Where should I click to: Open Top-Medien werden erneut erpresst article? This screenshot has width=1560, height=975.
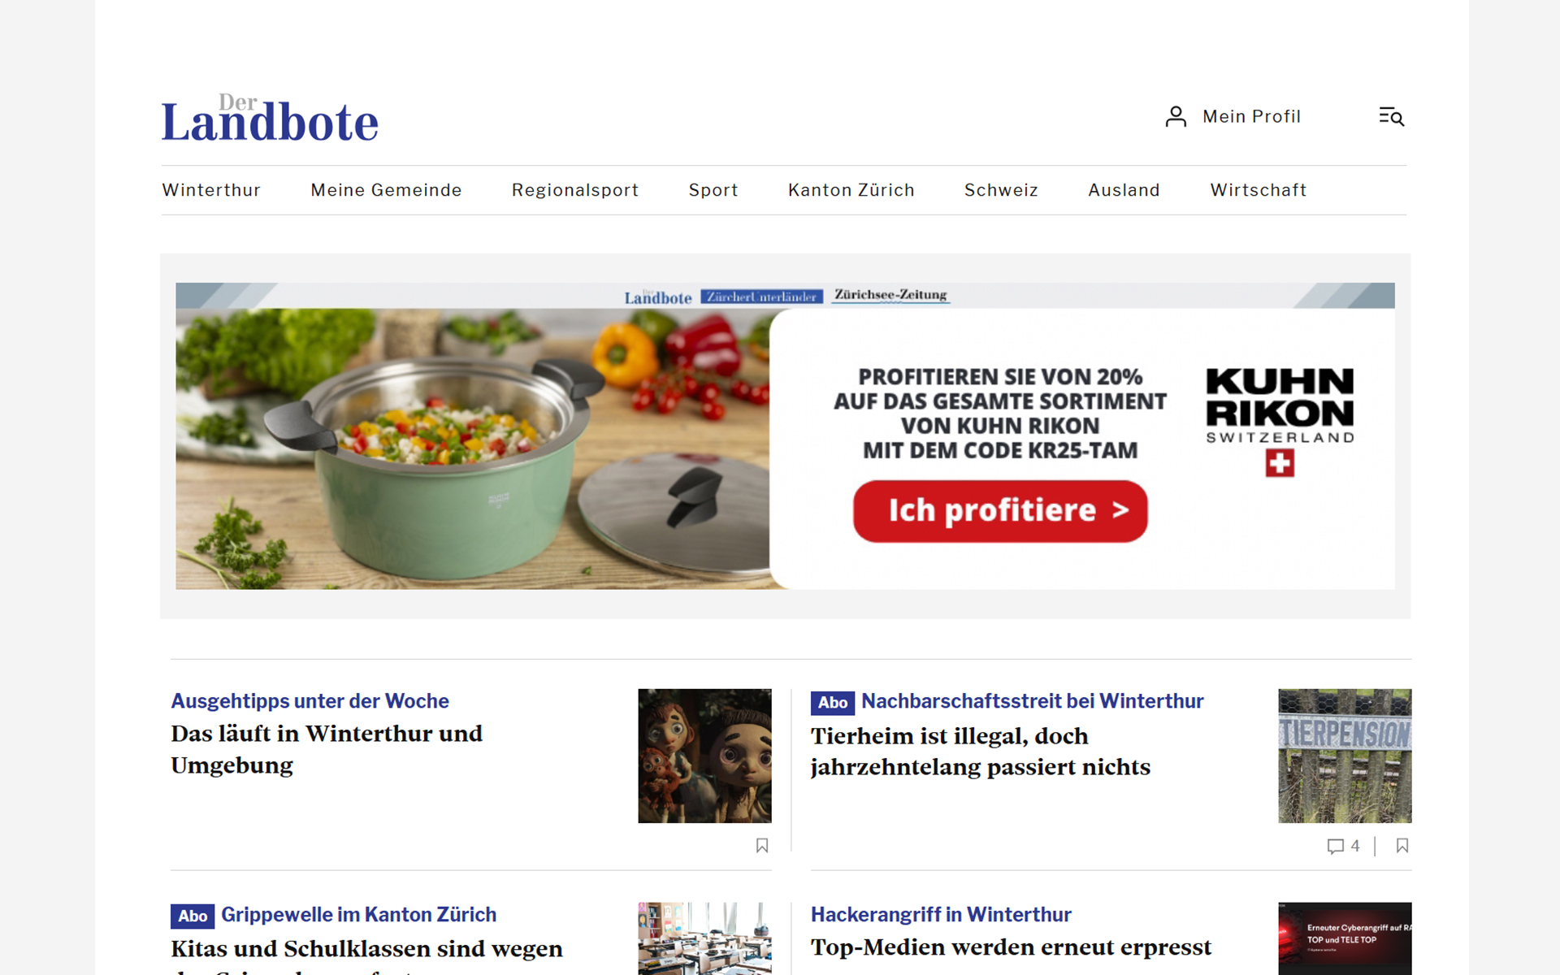1011,947
